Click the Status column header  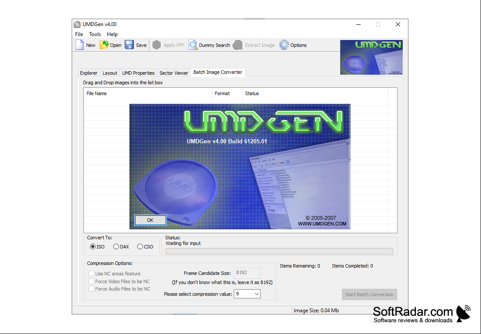click(315, 93)
